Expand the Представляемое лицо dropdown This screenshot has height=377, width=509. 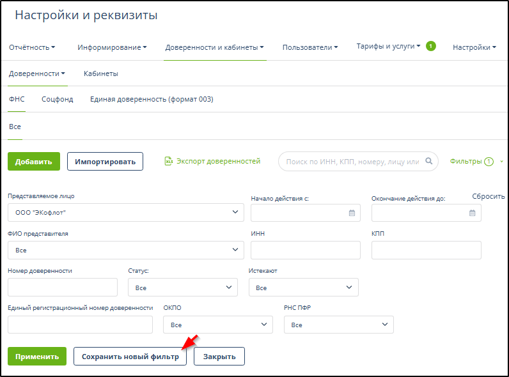pos(126,212)
